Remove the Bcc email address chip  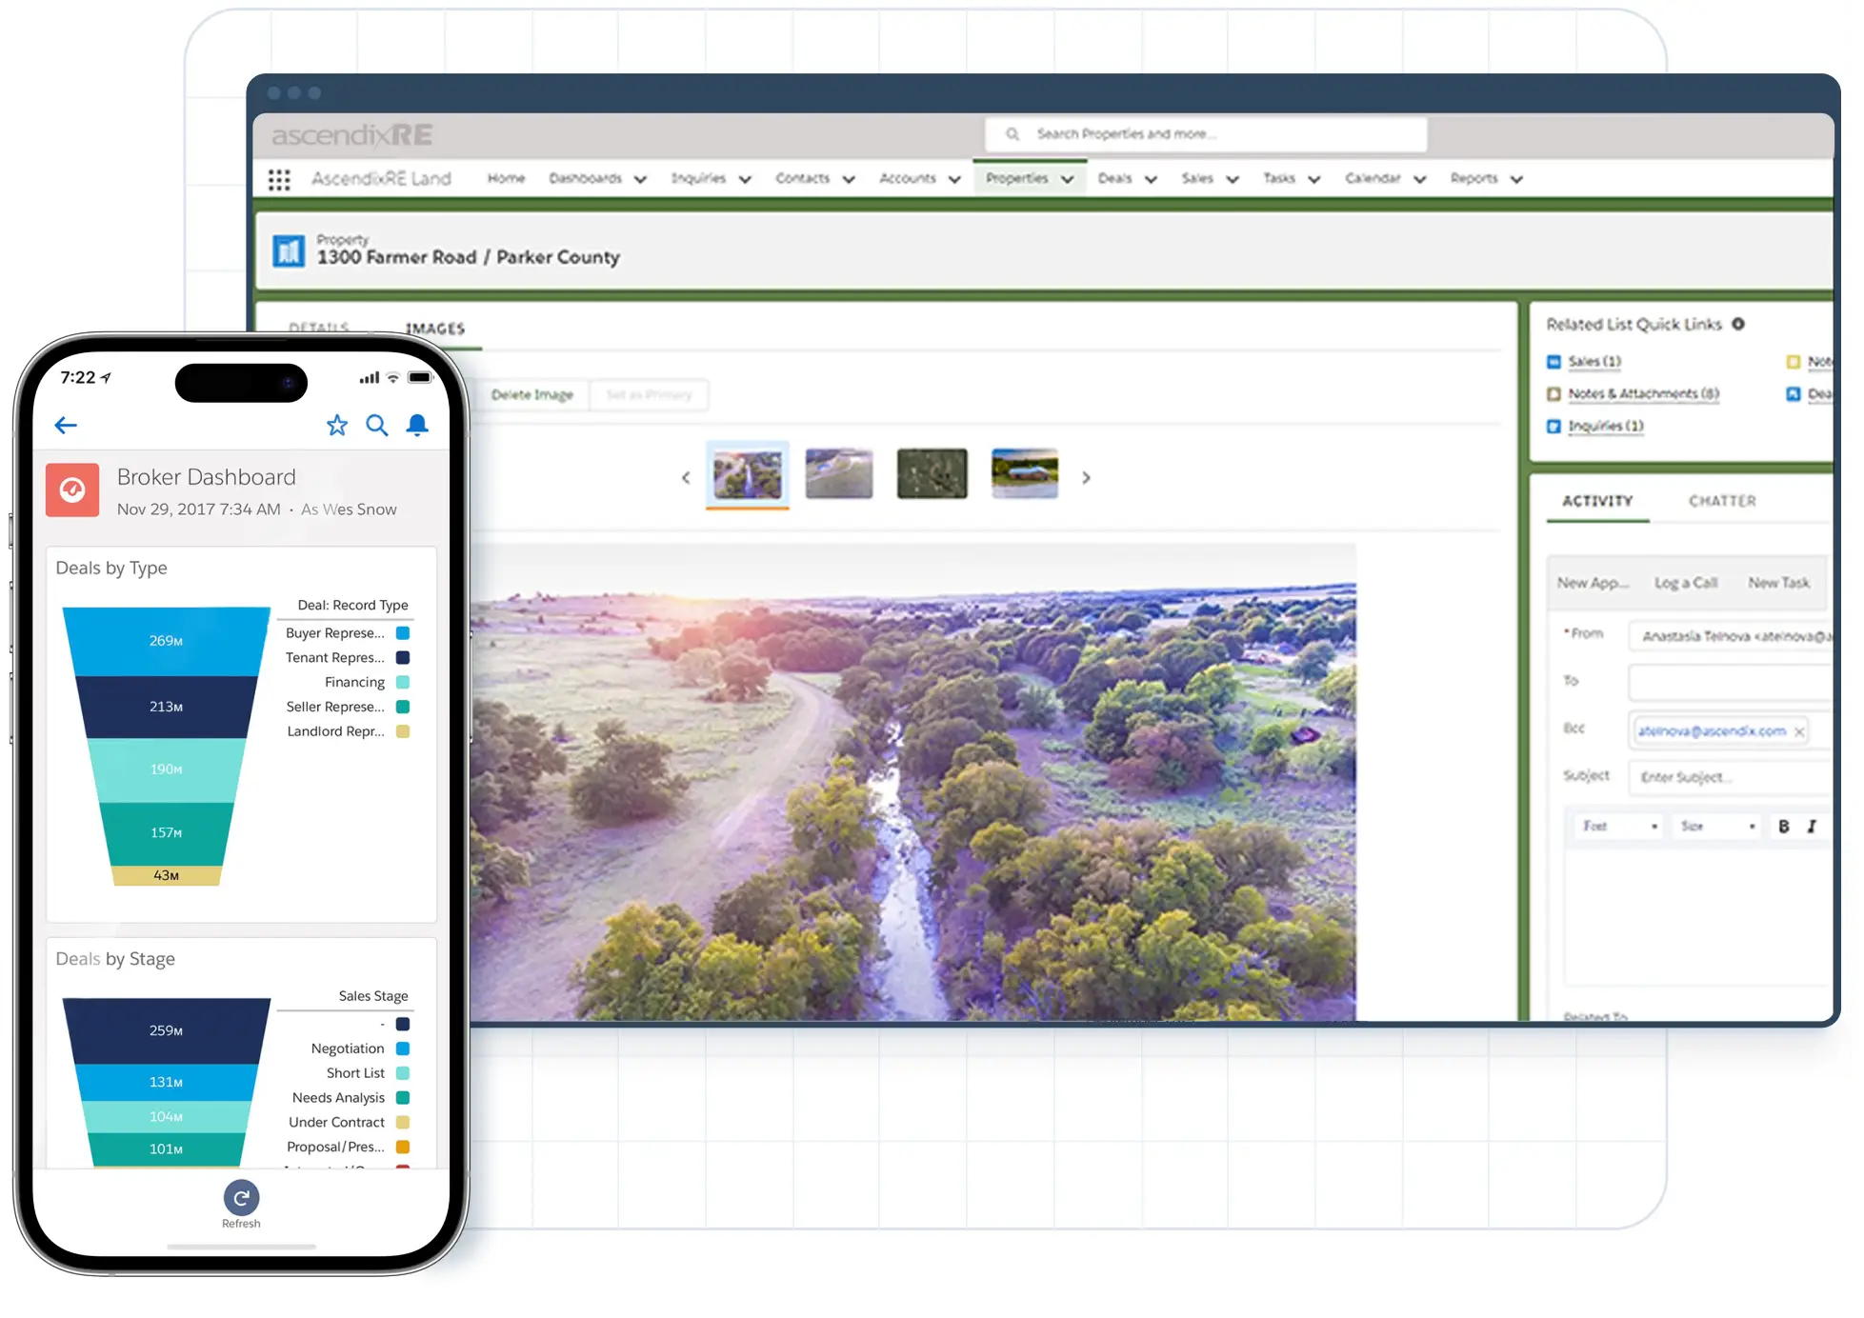[x=1799, y=731]
